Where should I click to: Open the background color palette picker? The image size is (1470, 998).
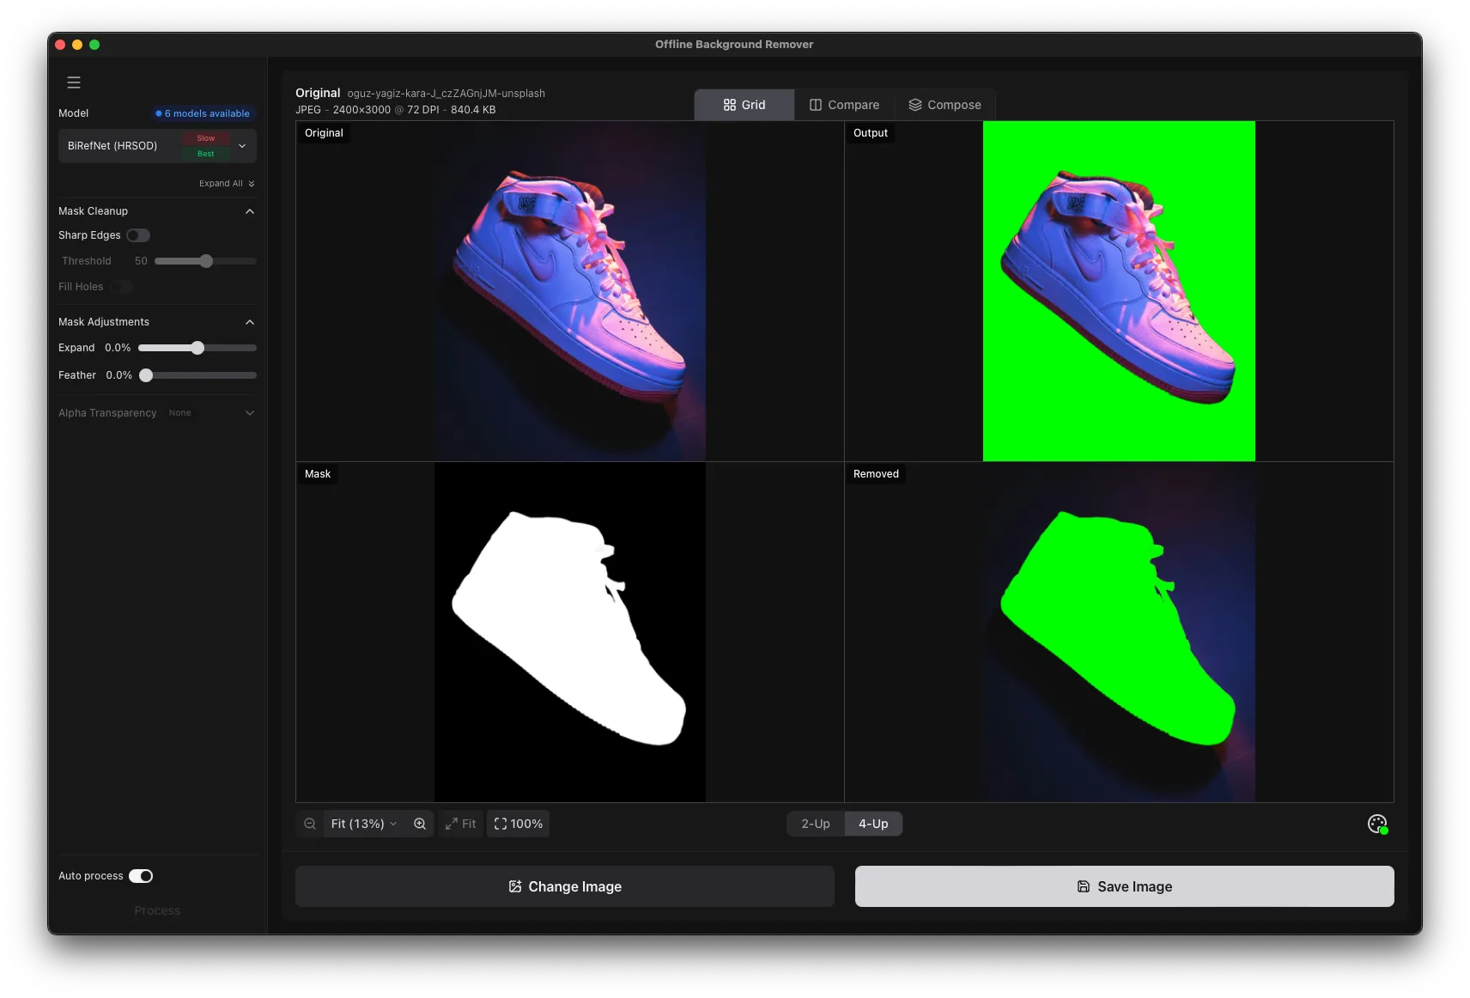pyautogui.click(x=1376, y=823)
